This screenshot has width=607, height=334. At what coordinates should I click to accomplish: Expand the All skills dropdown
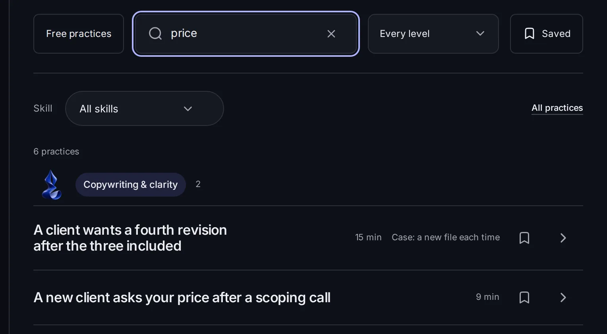(144, 108)
